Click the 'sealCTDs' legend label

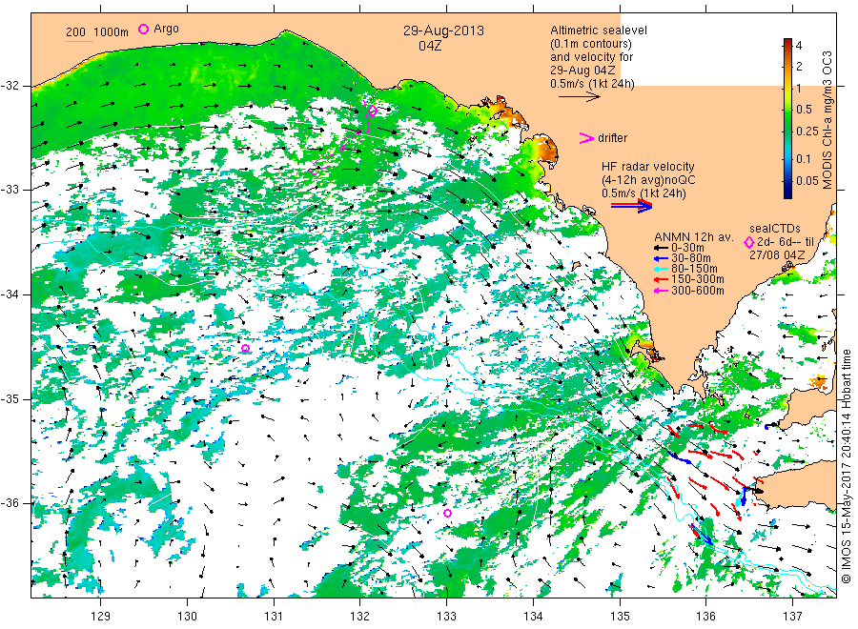(x=775, y=229)
